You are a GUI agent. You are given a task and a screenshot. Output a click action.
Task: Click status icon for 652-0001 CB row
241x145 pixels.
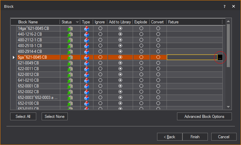coord(70,86)
